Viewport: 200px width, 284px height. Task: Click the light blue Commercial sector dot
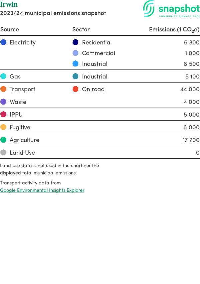coord(76,53)
